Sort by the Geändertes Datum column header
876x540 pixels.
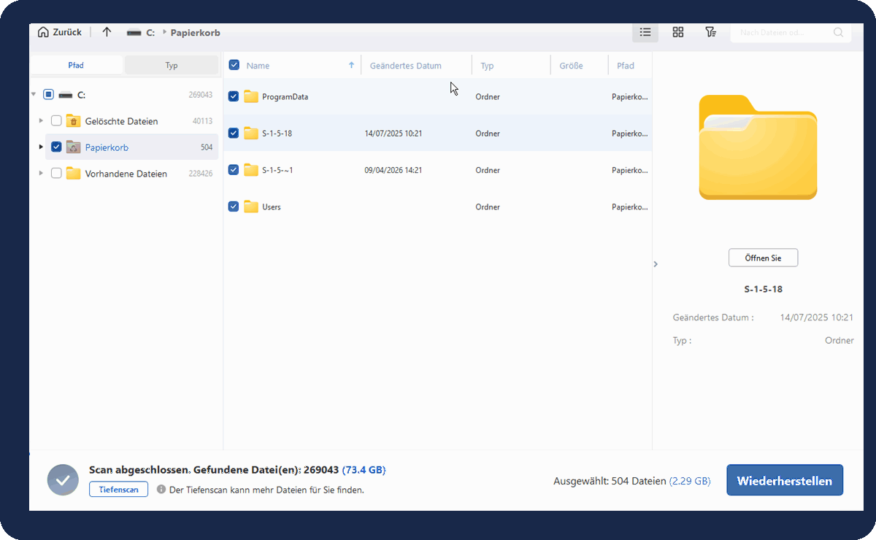pyautogui.click(x=406, y=66)
